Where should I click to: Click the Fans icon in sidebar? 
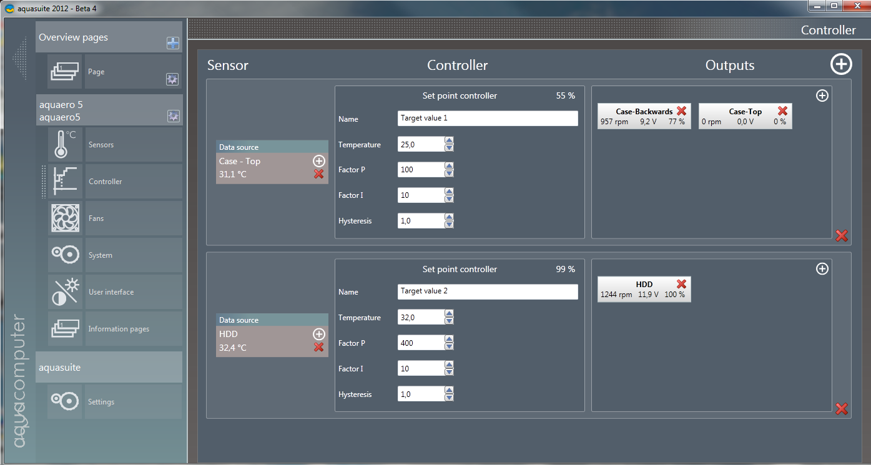click(65, 218)
